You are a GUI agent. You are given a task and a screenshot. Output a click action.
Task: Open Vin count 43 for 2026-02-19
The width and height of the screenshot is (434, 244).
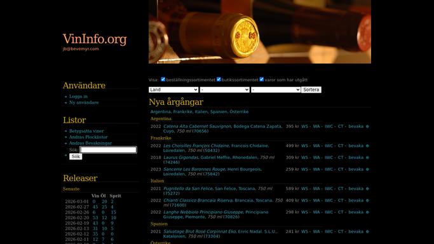[95, 223]
